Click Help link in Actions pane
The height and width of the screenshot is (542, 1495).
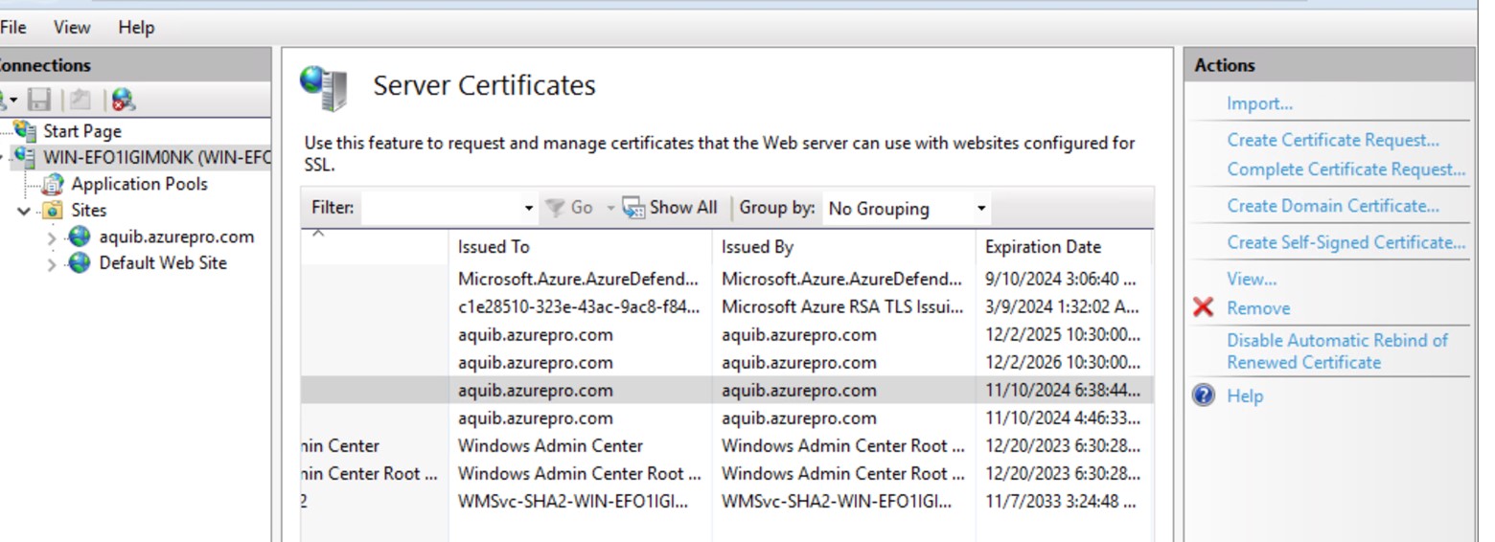coord(1245,395)
